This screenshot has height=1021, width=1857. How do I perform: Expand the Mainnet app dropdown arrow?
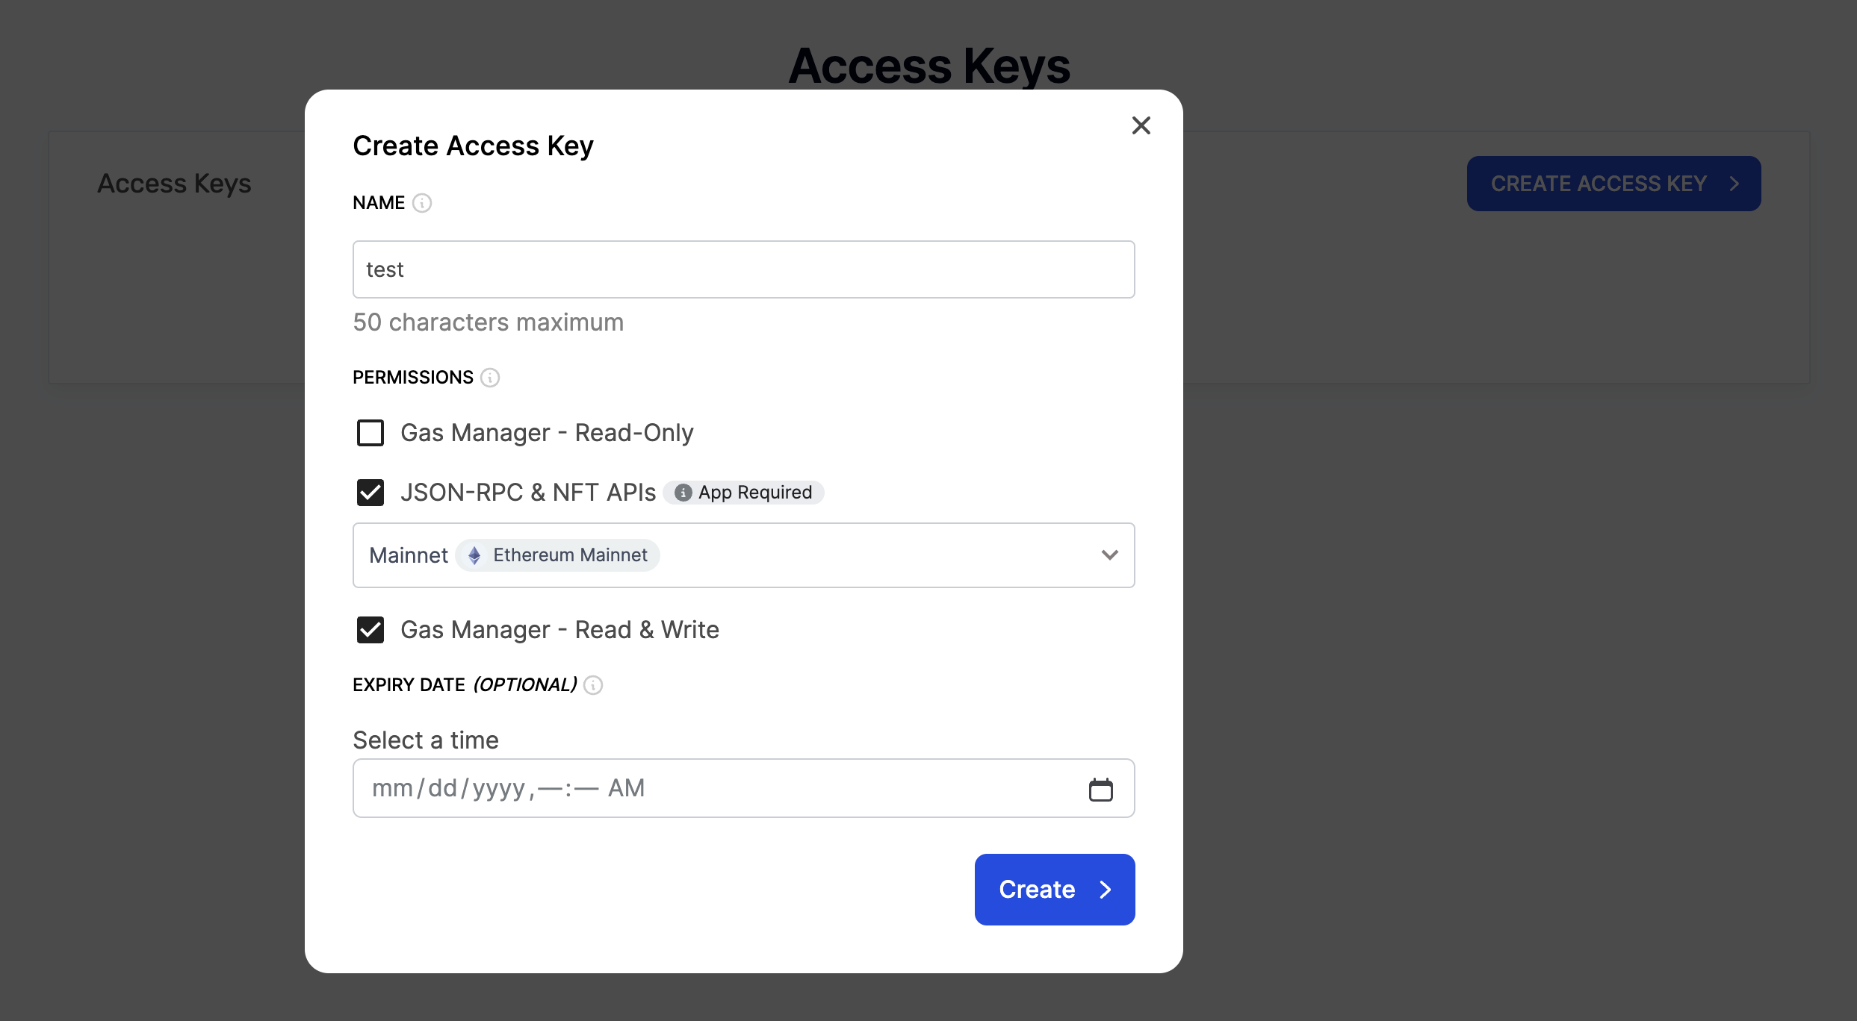pyautogui.click(x=1109, y=555)
